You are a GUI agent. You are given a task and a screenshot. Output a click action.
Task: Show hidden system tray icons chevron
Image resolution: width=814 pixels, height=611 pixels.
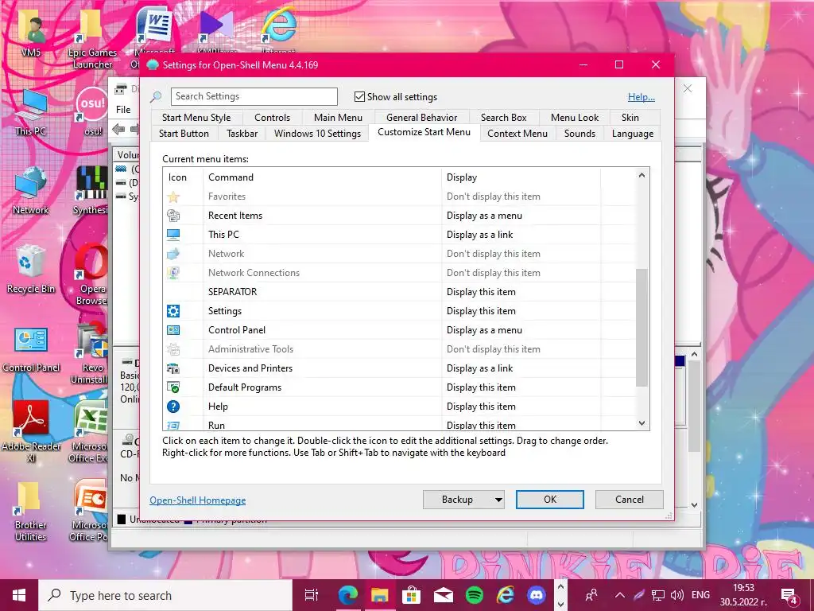[x=620, y=595]
